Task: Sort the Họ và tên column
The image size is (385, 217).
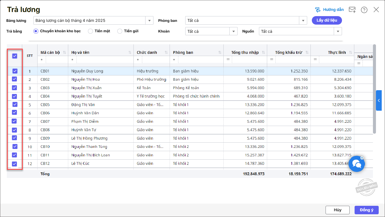Action: pos(130,52)
